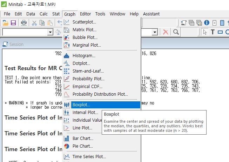This screenshot has width=229, height=162.
Task: Choose Matrix Plot menu entry
Action: click(x=102, y=30)
